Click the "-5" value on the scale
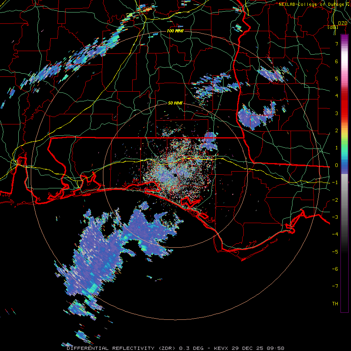The height and width of the screenshot is (351, 351). [335, 252]
